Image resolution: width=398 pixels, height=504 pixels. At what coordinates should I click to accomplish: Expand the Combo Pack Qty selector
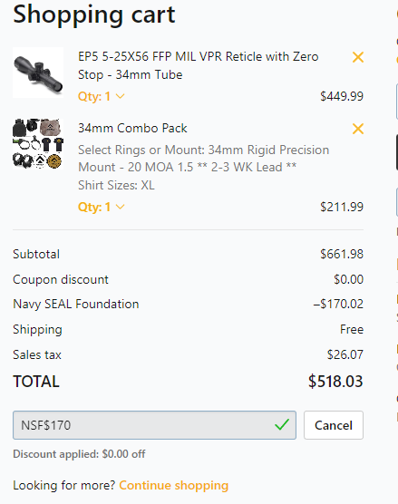pyautogui.click(x=102, y=207)
